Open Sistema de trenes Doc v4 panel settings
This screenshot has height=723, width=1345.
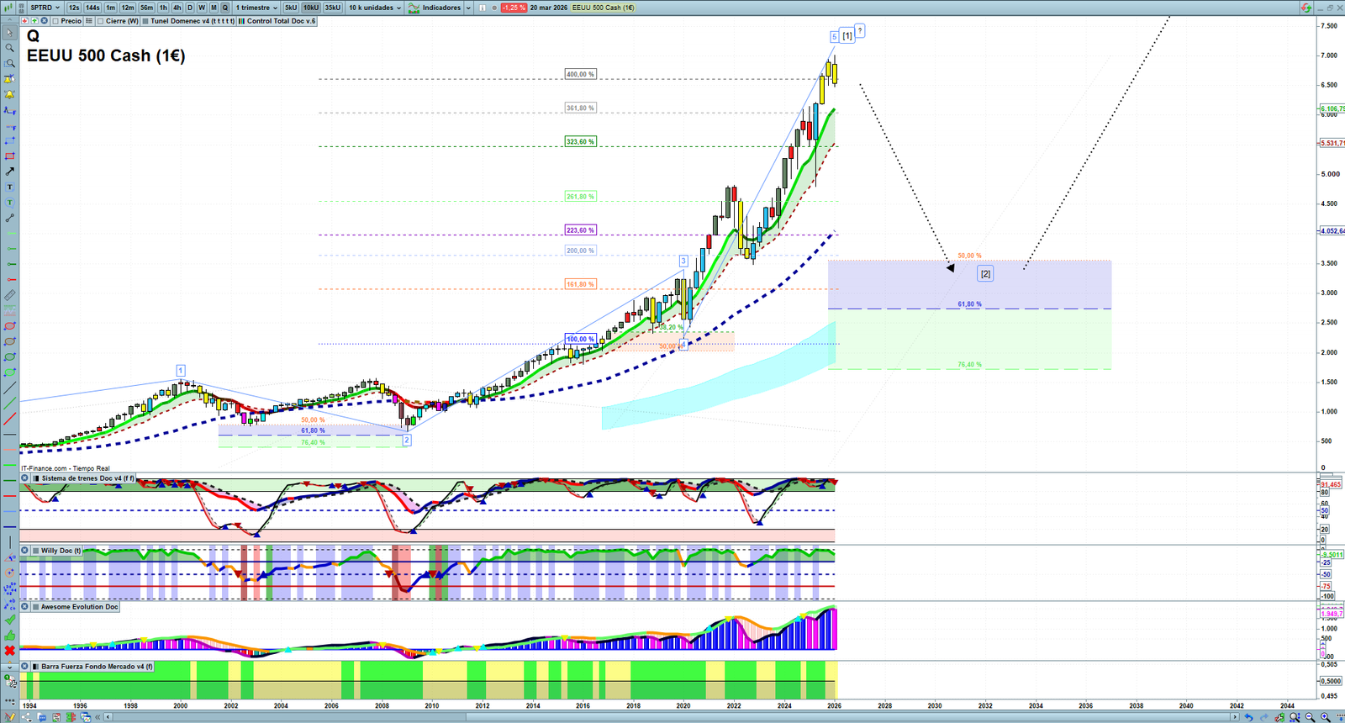pyautogui.click(x=35, y=478)
